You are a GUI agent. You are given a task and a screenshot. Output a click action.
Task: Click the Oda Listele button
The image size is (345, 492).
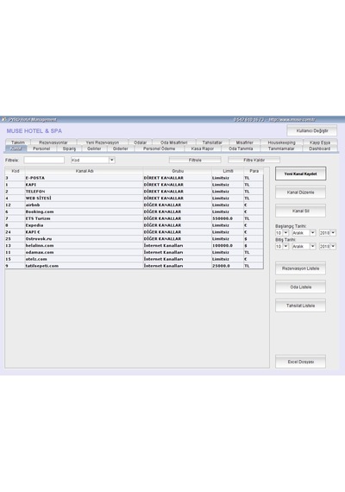click(300, 287)
